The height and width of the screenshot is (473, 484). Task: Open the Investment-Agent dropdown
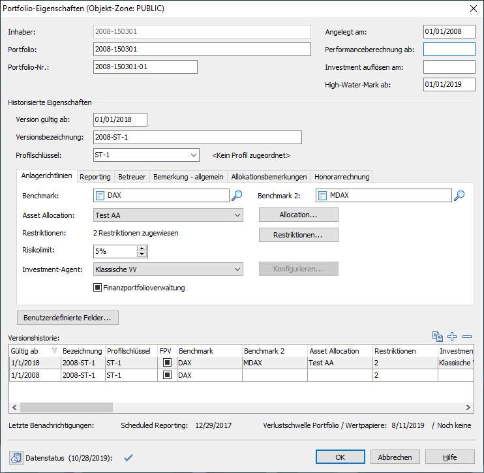pos(237,269)
